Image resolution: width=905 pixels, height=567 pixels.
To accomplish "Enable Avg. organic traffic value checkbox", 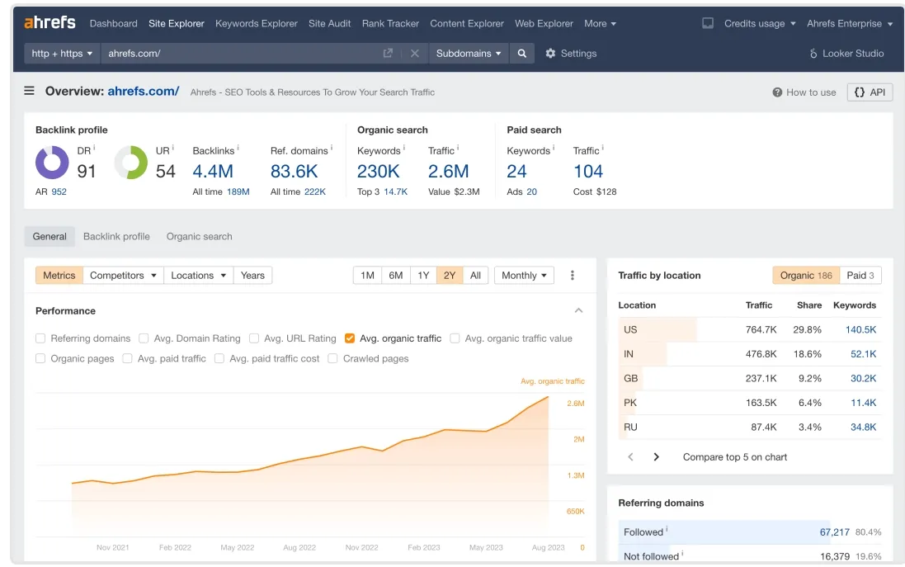I will [x=455, y=338].
